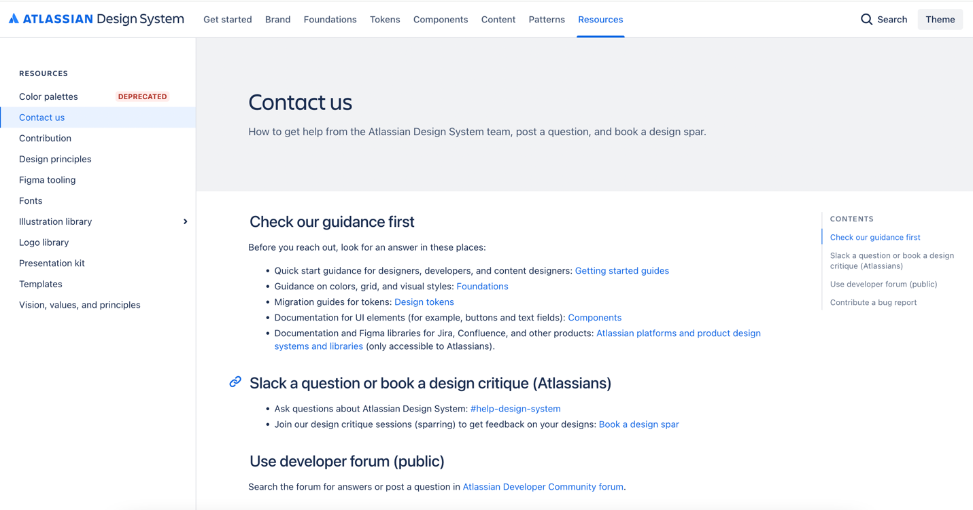The image size is (973, 510).
Task: Expand the Illustration library sidebar item
Action: (x=185, y=221)
